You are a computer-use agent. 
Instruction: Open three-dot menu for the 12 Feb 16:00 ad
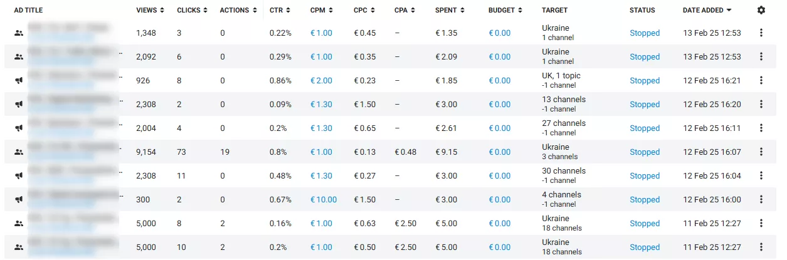pyautogui.click(x=761, y=199)
